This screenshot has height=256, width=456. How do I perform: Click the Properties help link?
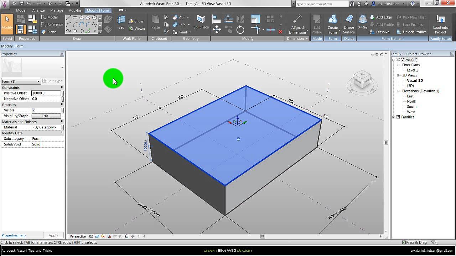pos(14,235)
